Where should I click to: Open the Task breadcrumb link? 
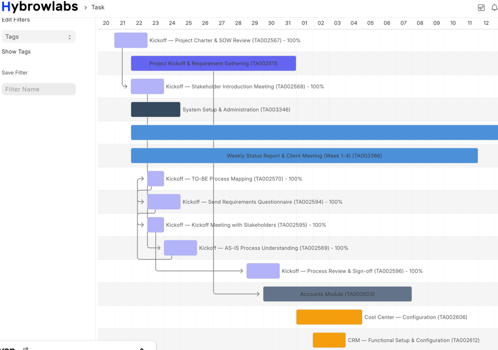click(98, 7)
